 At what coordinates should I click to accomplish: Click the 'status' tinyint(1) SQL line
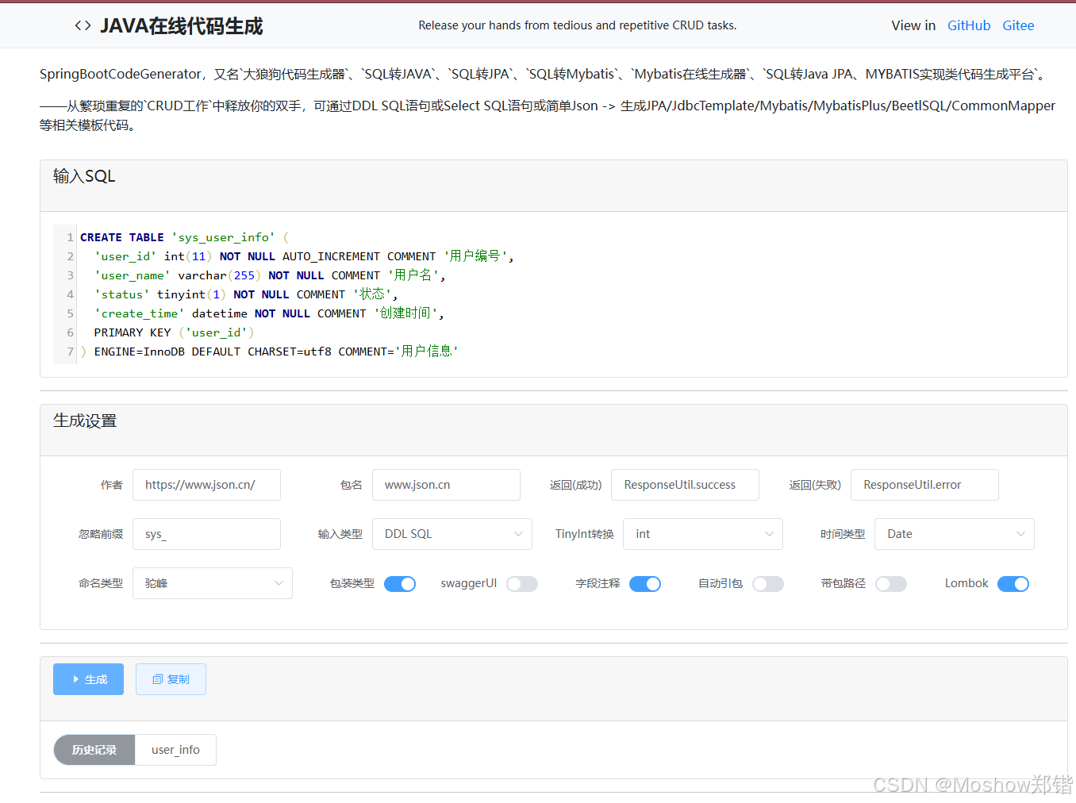tap(246, 294)
